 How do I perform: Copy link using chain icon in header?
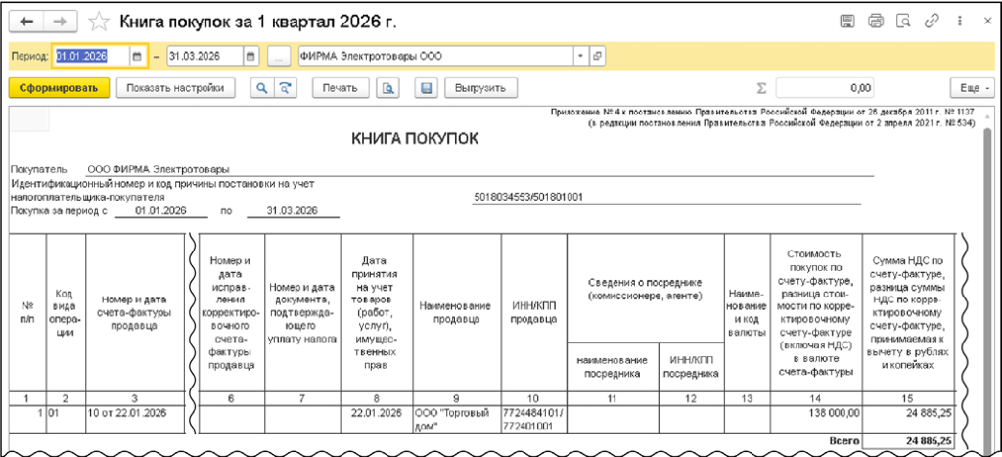(931, 21)
